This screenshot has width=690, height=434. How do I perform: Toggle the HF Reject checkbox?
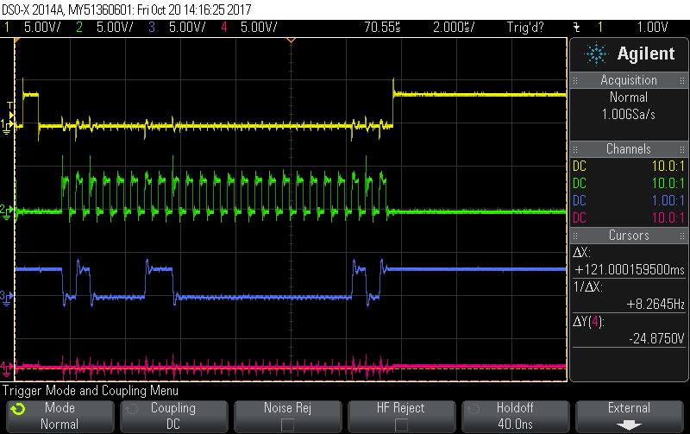401,425
